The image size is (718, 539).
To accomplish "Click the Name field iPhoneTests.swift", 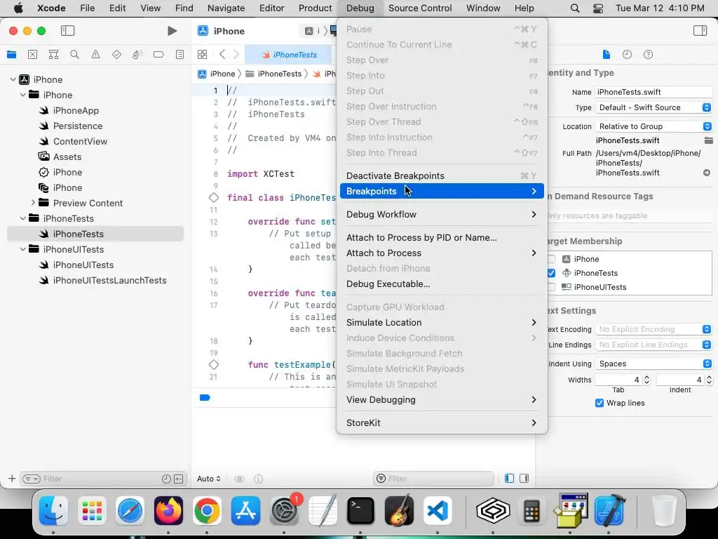I will coord(653,92).
